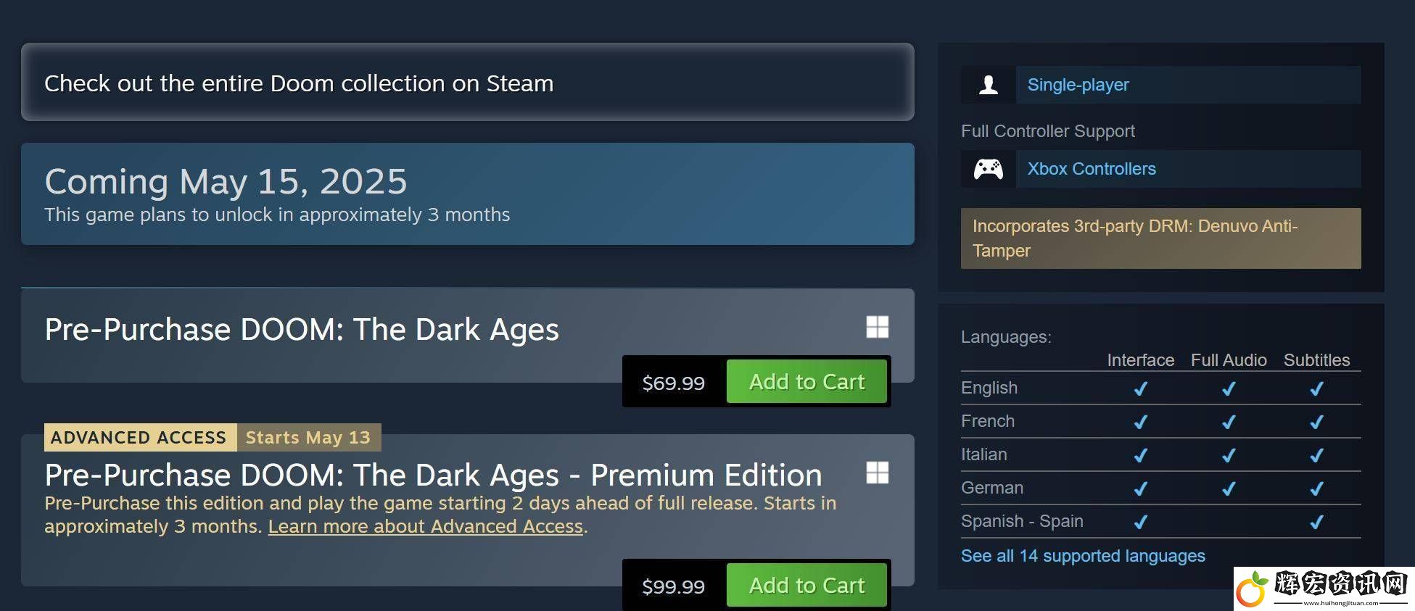Image resolution: width=1415 pixels, height=611 pixels.
Task: Click the English Full Audio checkmark
Action: pos(1228,388)
